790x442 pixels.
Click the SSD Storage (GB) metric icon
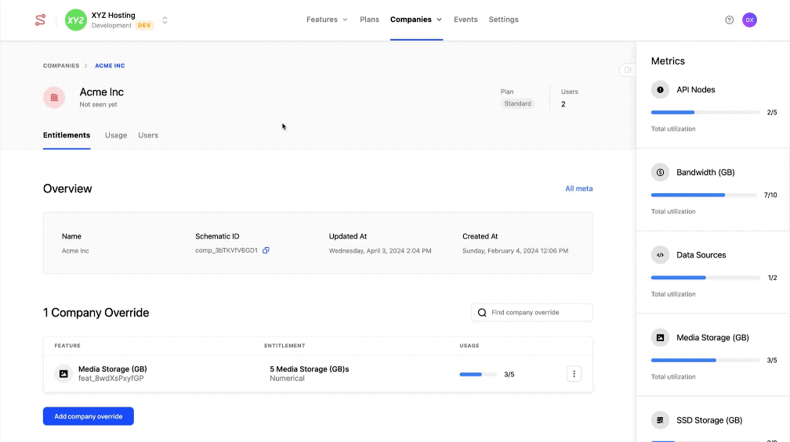coord(660,420)
